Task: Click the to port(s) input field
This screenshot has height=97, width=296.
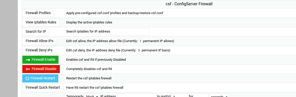Action: [x=180, y=95]
